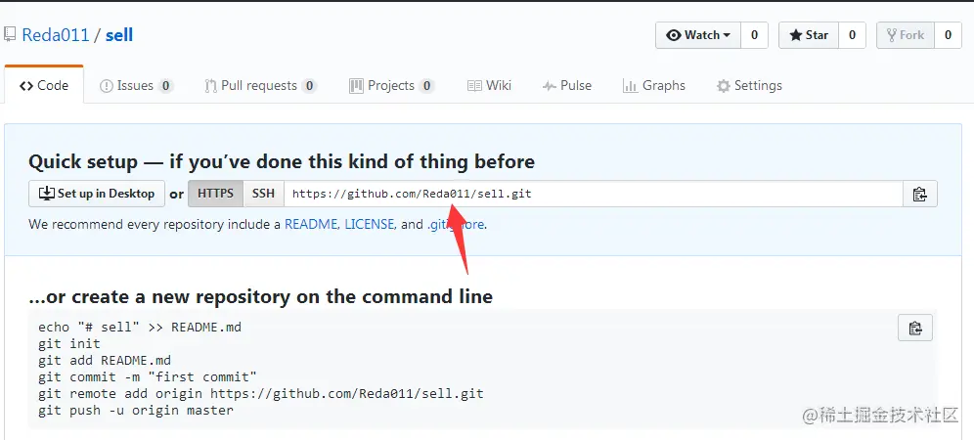The width and height of the screenshot is (974, 440).
Task: Click the watchers count next to Watch
Action: tap(754, 35)
